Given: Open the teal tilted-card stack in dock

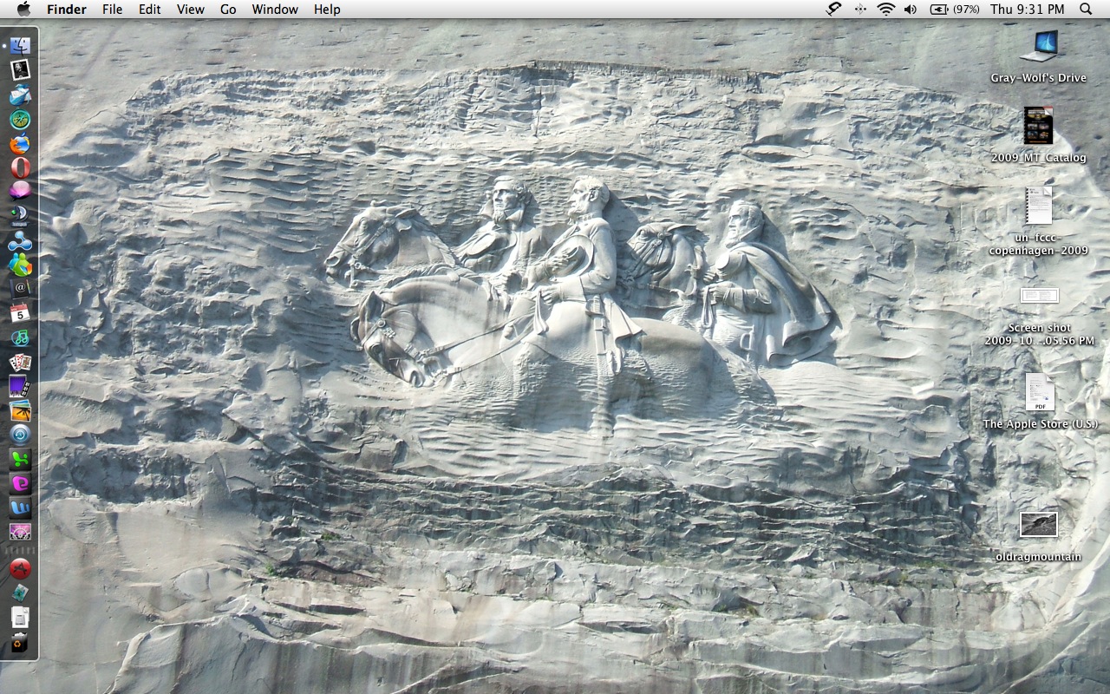Looking at the screenshot, I should (20, 593).
